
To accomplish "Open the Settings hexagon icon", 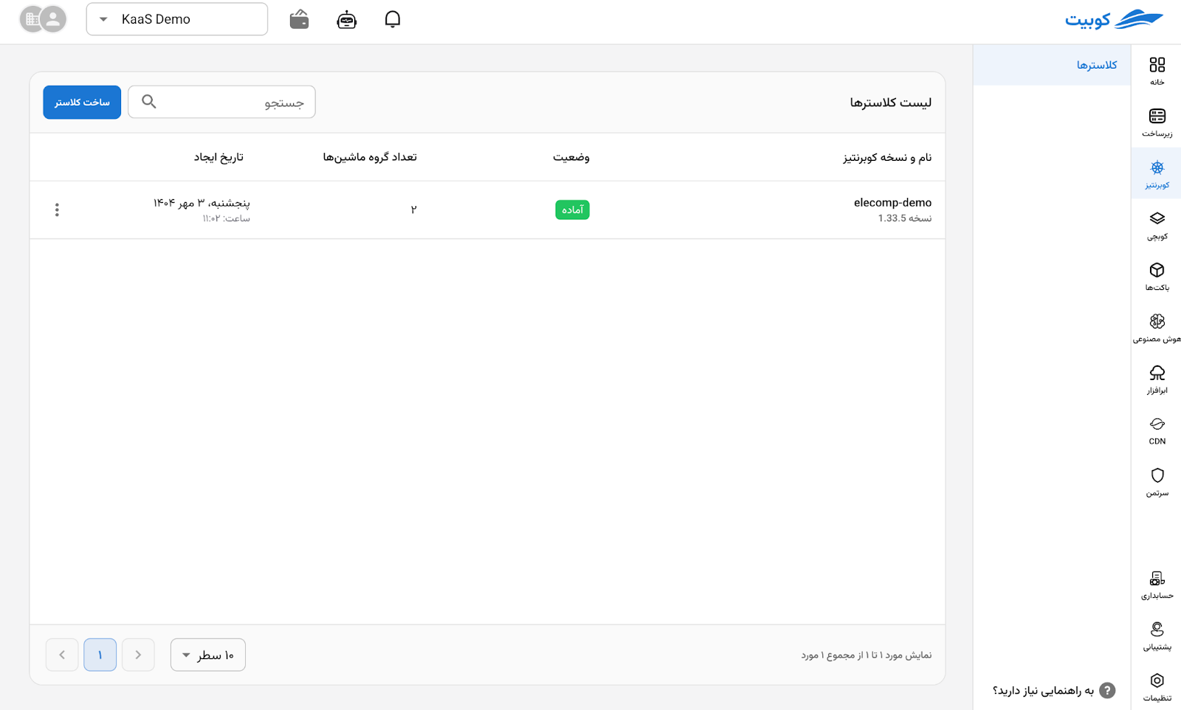I will (1157, 686).
